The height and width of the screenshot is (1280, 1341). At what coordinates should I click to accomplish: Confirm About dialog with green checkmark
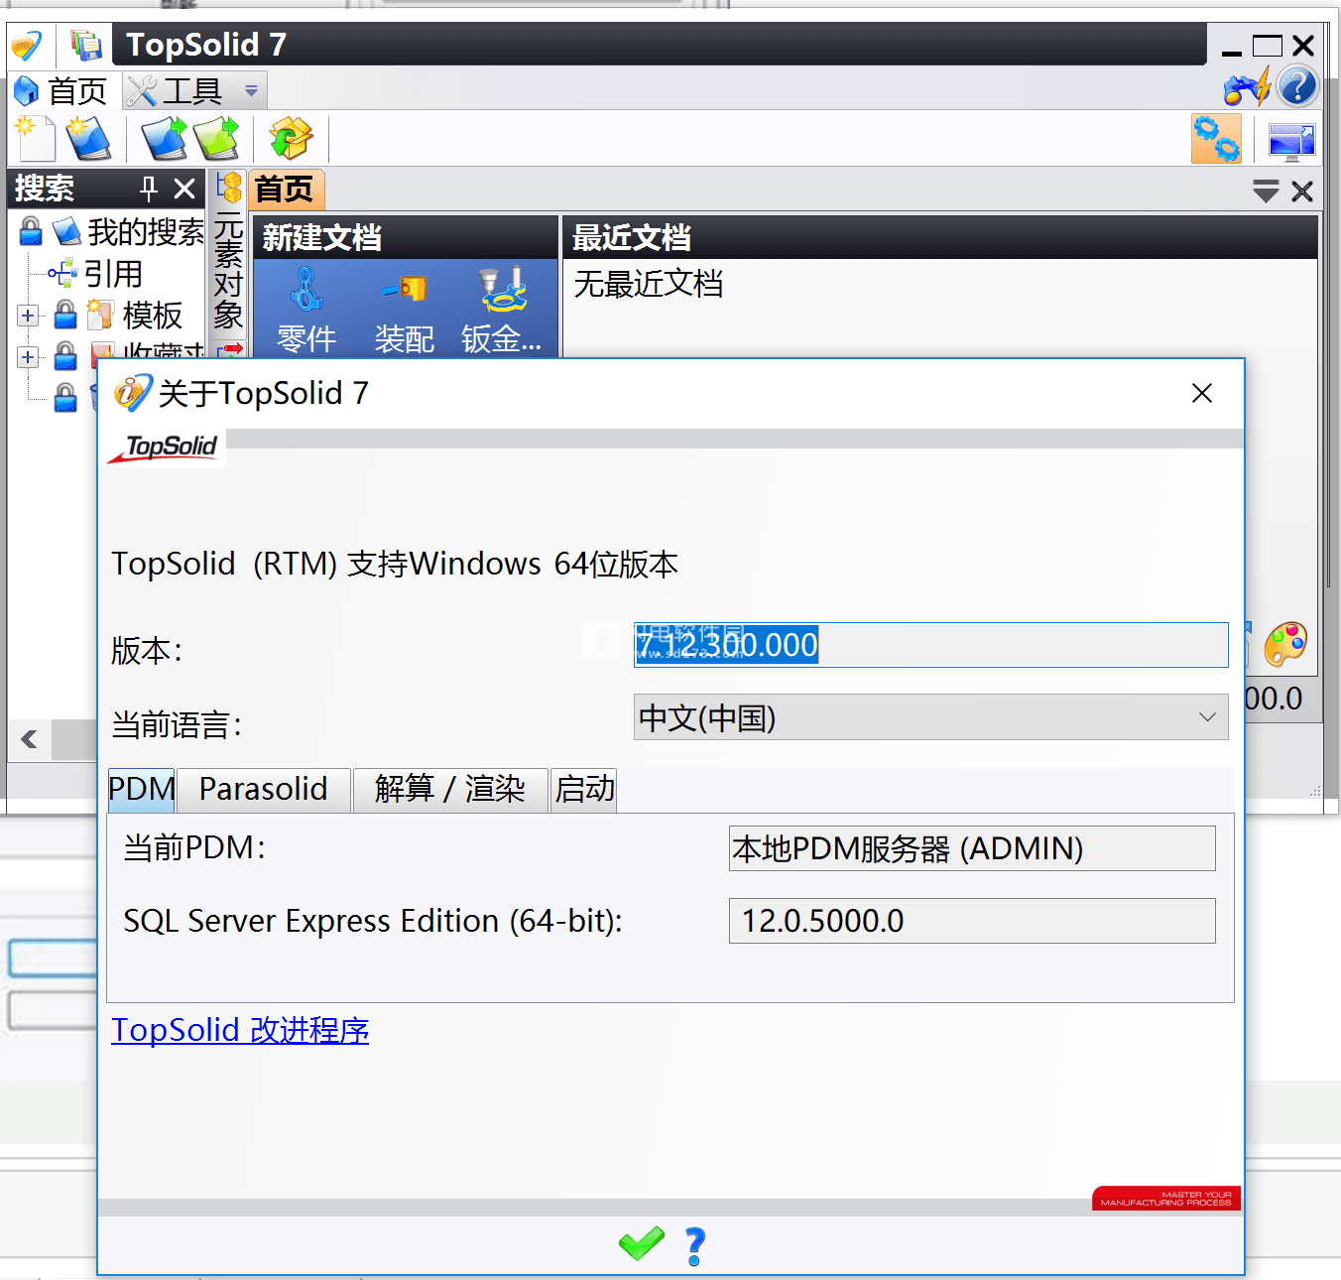pos(642,1244)
